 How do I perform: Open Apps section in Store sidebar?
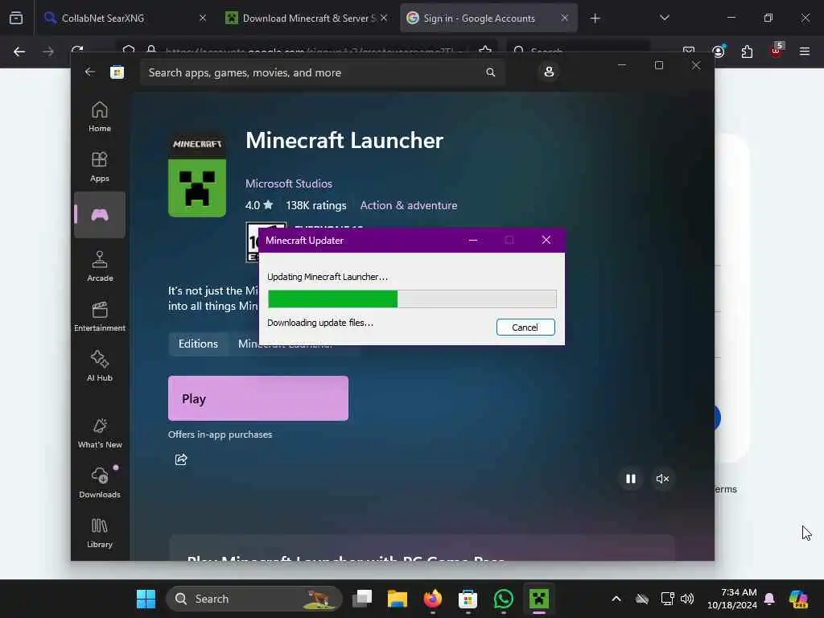pyautogui.click(x=99, y=167)
